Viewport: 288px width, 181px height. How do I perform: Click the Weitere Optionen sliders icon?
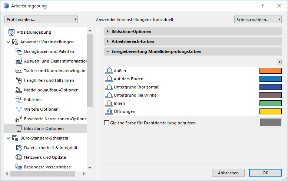tap(19, 109)
